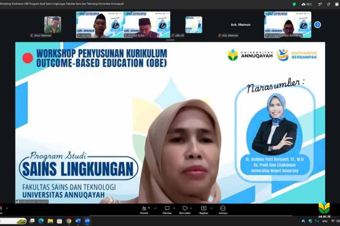Click the meeting title in the window header
The width and height of the screenshot is (340, 226).
pos(62,4)
